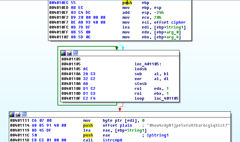Viewport: 240px width, 142px height.
Task: Click opcode bytes 'E8 EC 01 00 00'
Action: pos(49,140)
